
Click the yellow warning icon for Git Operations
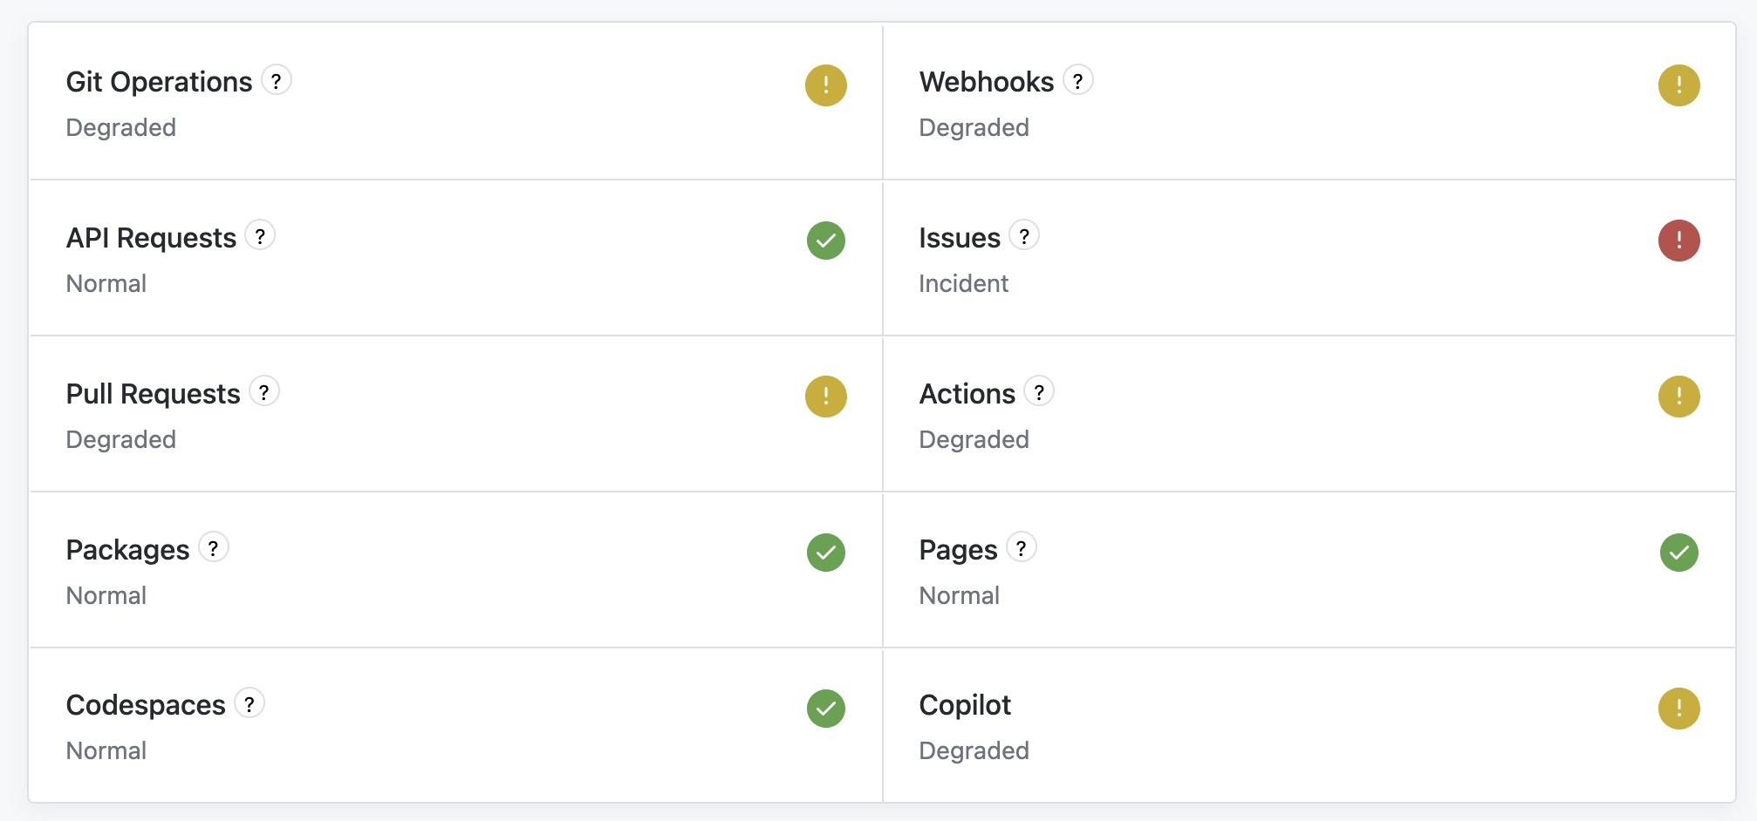tap(825, 85)
